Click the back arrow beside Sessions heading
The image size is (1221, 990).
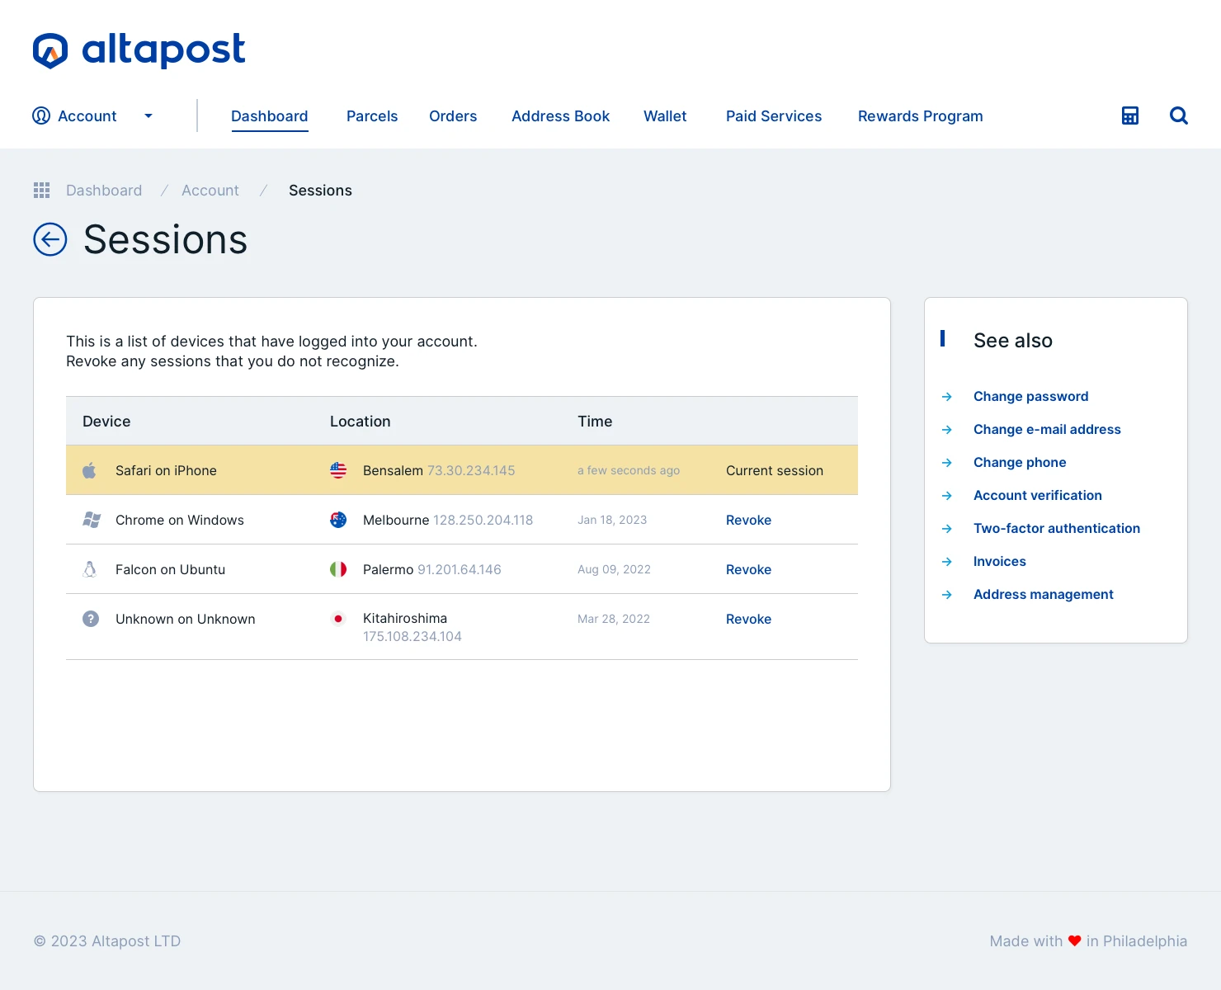tap(50, 239)
